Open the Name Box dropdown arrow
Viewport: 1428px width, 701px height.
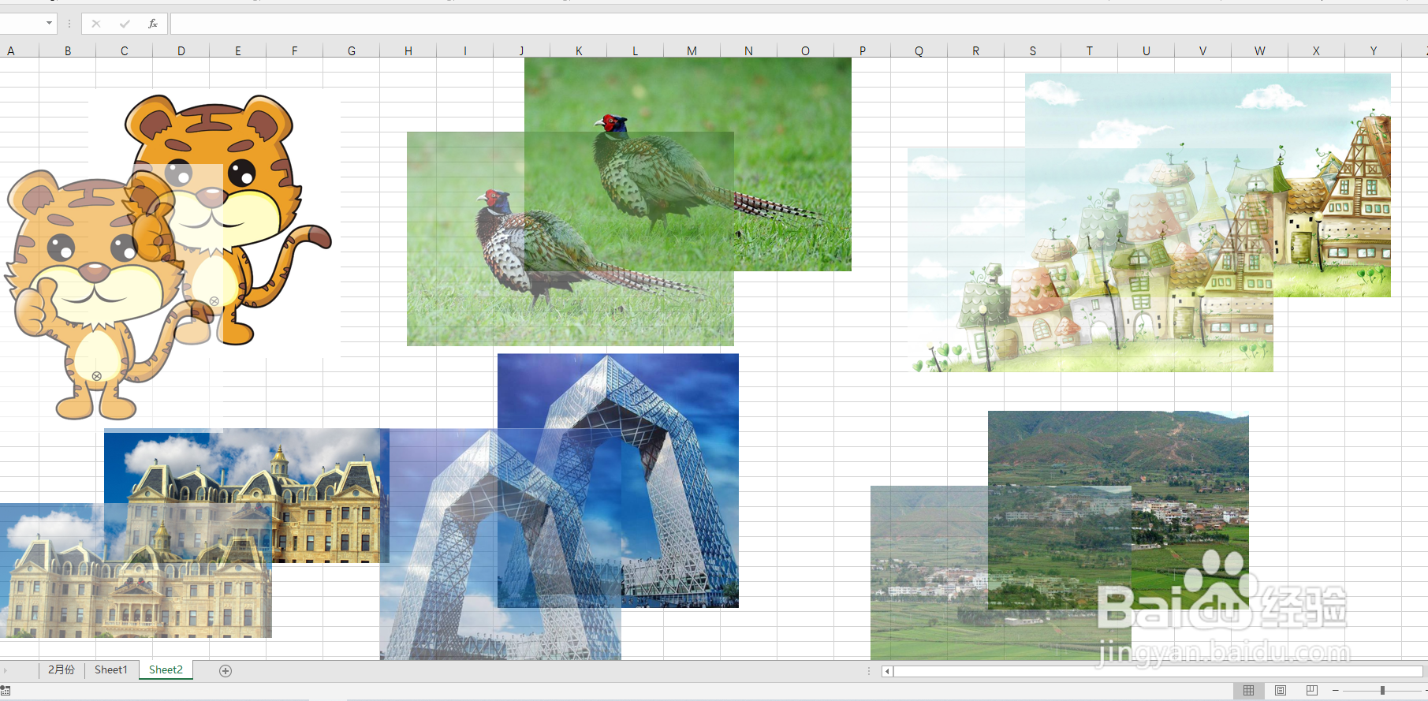[x=49, y=24]
